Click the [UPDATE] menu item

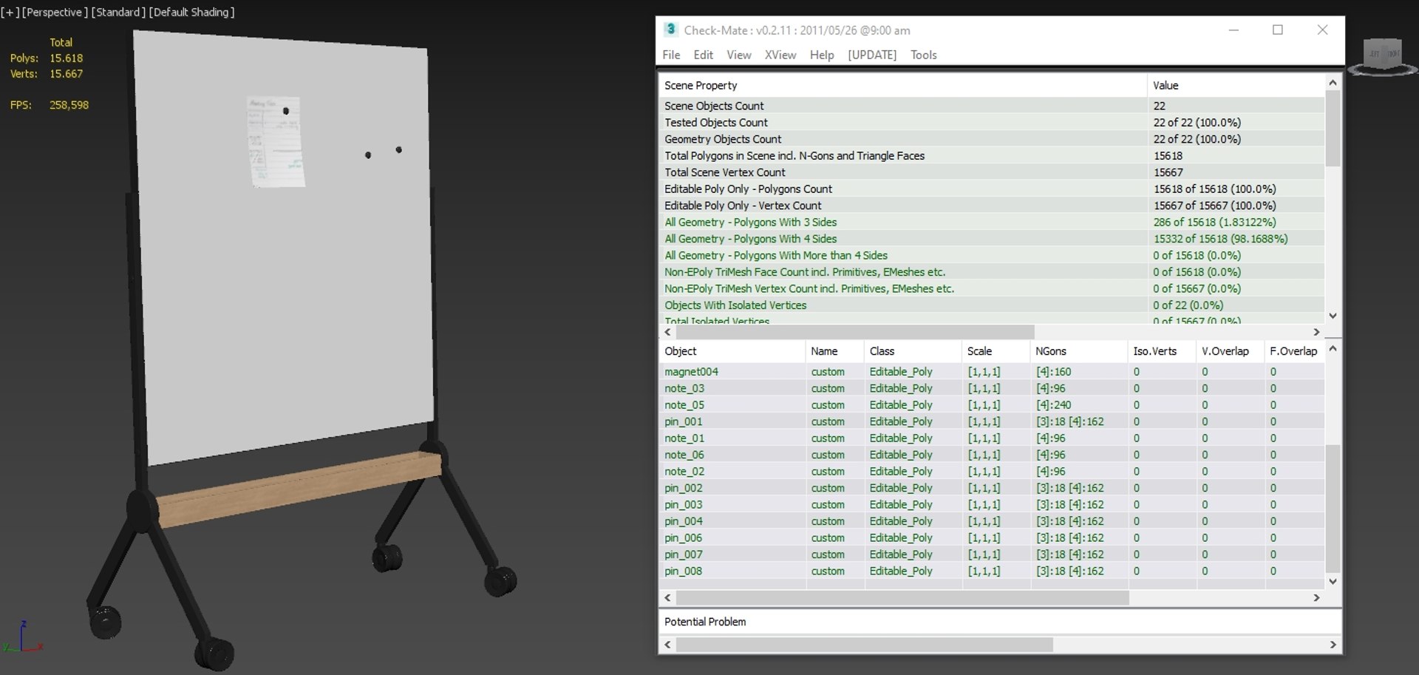tap(872, 55)
